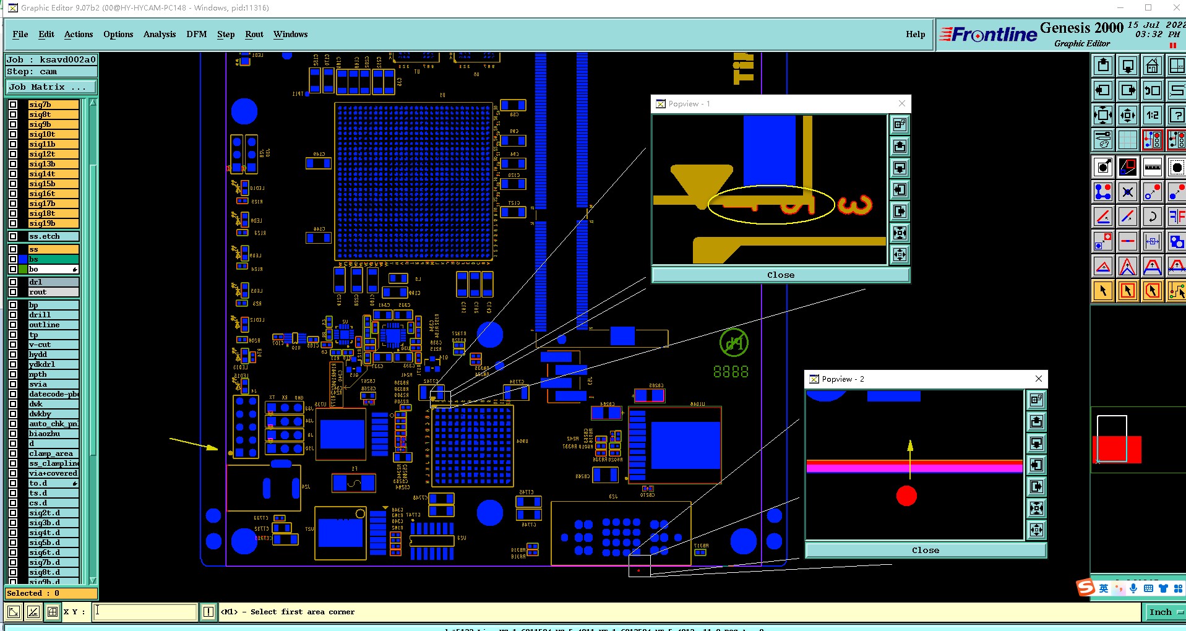Click the layer list scroll-down arrow
1186x631 pixels.
click(x=93, y=580)
